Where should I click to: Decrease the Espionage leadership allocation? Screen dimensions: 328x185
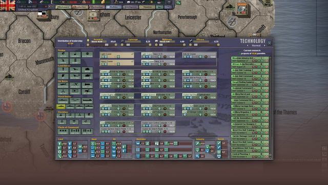(x=122, y=45)
